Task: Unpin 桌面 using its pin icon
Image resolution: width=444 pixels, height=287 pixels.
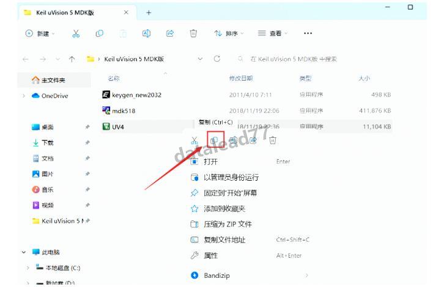Action: click(x=87, y=127)
